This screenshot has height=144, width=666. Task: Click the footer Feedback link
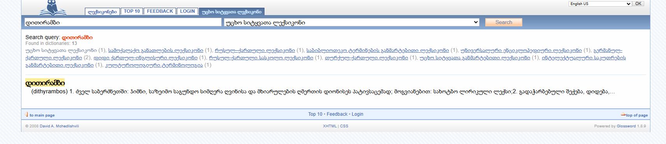click(337, 114)
